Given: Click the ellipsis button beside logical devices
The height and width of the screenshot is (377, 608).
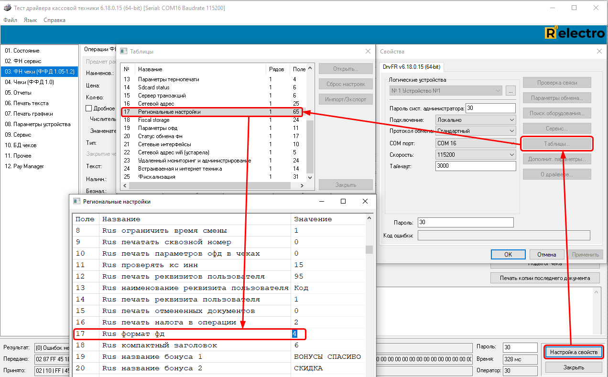Looking at the screenshot, I should (510, 91).
